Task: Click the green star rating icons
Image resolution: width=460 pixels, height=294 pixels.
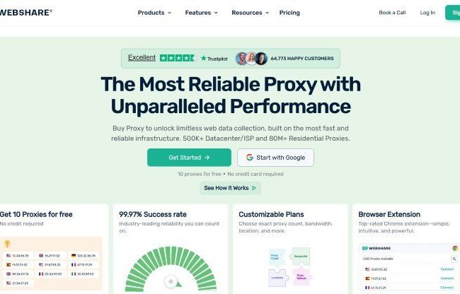Action: point(177,58)
